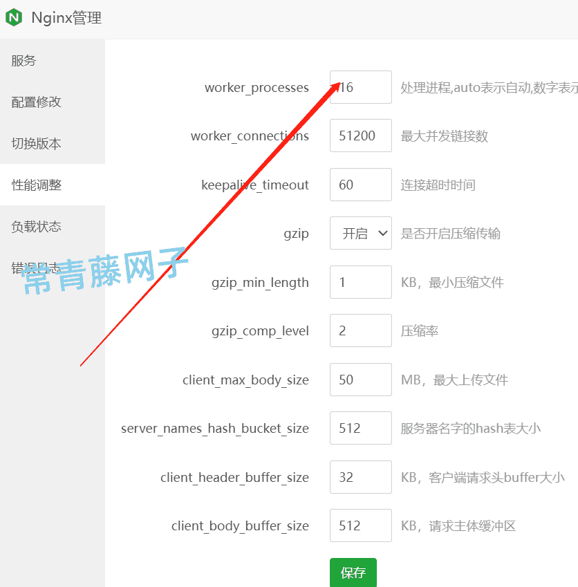Focus the gzip_comp_level input
This screenshot has height=587, width=578.
[x=360, y=330]
